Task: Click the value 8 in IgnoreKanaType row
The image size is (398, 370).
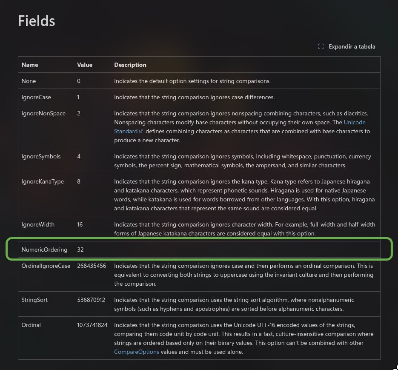Action: pos(79,181)
